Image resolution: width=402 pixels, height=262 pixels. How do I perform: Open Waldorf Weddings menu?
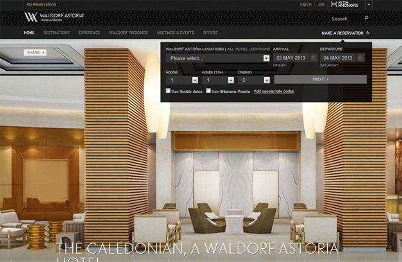128,33
